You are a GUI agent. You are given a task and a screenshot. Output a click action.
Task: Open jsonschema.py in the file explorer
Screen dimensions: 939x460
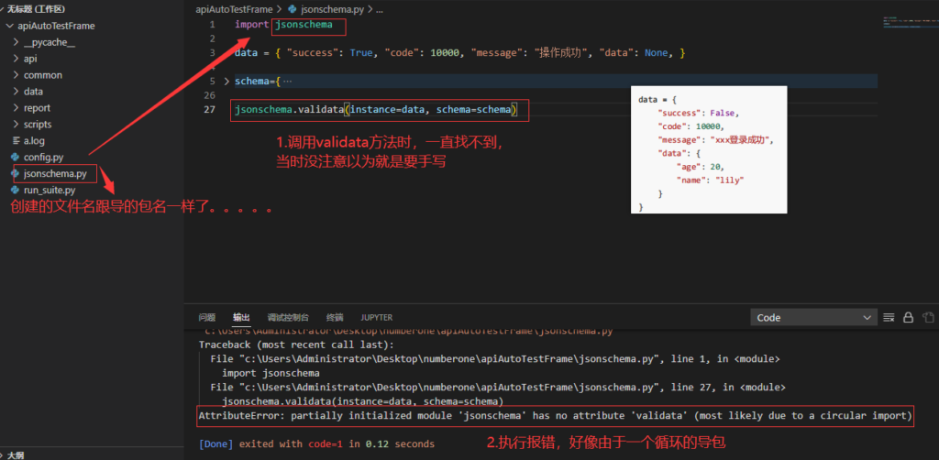coord(55,173)
